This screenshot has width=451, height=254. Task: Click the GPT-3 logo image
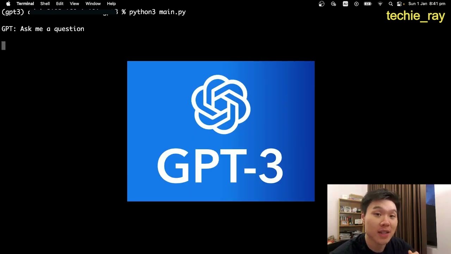click(221, 131)
